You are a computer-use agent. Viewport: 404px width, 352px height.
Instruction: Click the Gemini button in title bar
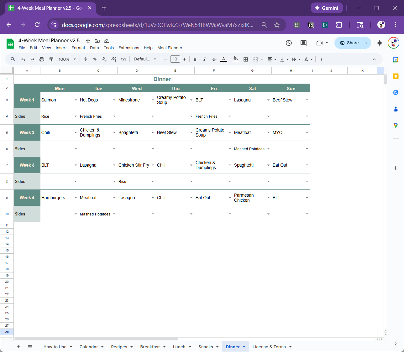coord(327,8)
